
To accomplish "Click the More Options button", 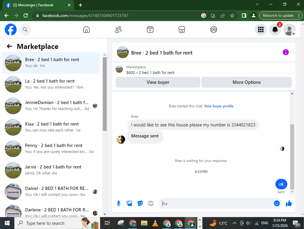I will pos(246,82).
